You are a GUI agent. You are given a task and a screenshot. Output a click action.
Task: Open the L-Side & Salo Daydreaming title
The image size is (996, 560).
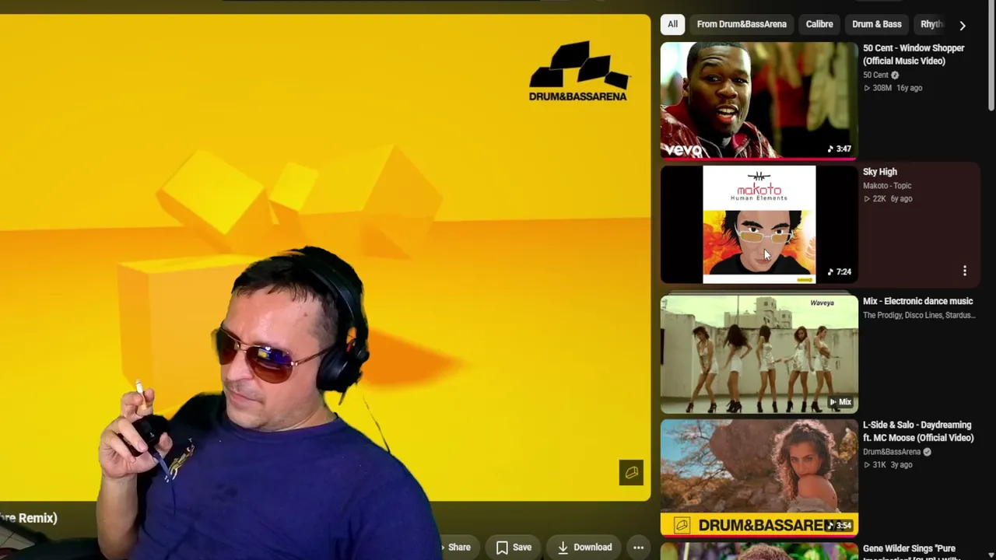tap(918, 432)
